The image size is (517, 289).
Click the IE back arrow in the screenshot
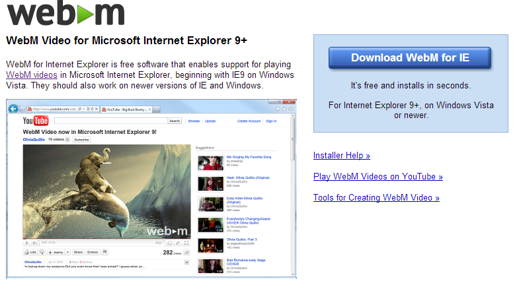click(13, 109)
